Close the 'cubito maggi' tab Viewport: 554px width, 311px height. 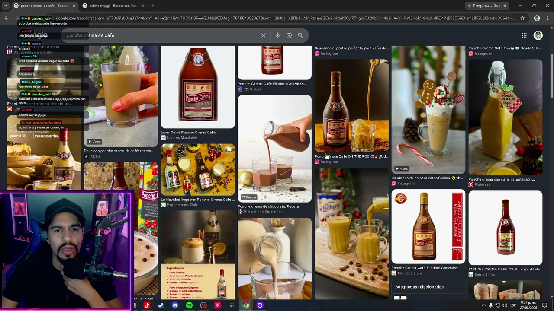pyautogui.click(x=142, y=6)
